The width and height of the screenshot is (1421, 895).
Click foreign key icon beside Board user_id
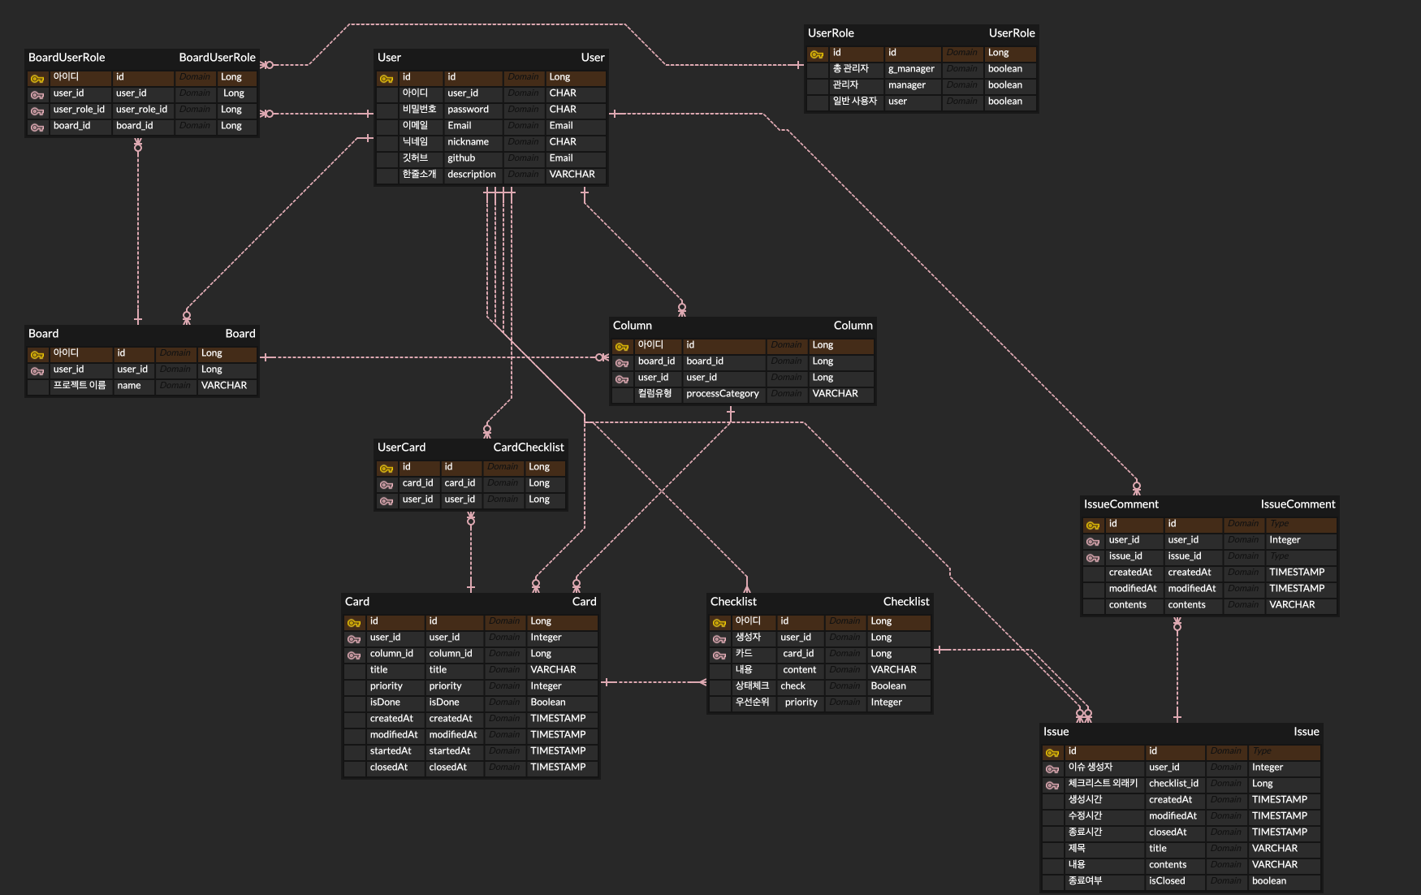tap(37, 371)
